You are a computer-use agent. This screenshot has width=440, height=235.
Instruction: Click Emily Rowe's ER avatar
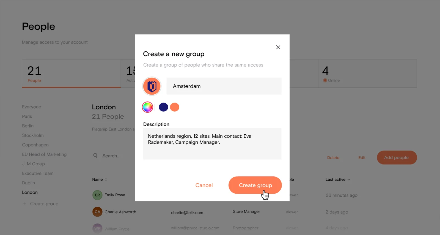pyautogui.click(x=97, y=195)
